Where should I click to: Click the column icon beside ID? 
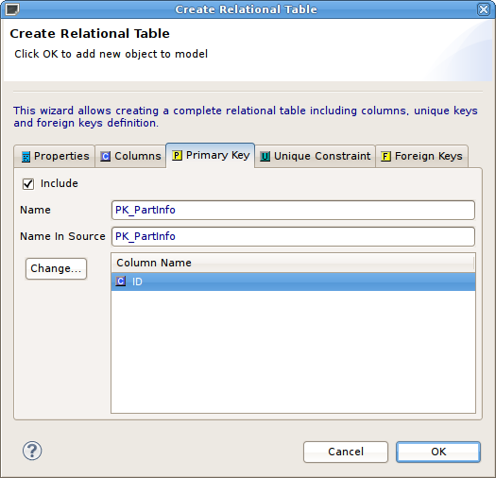pyautogui.click(x=121, y=282)
